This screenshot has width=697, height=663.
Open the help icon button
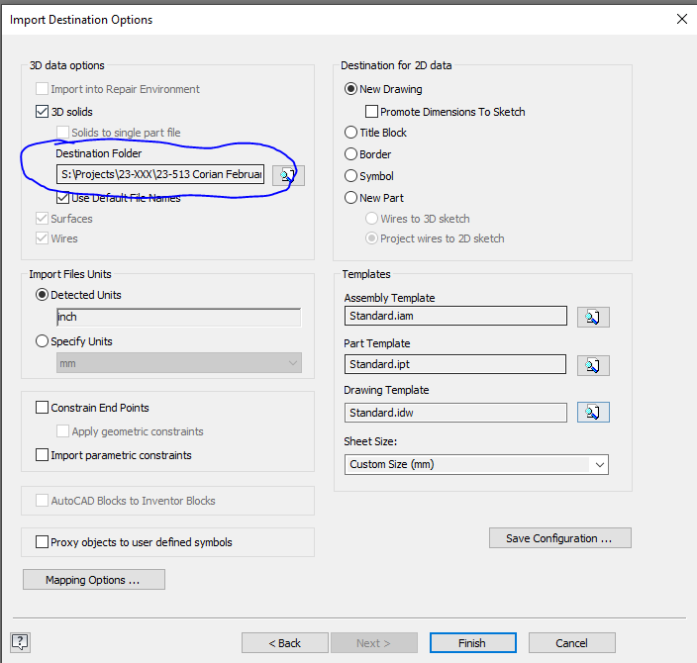pyautogui.click(x=20, y=642)
